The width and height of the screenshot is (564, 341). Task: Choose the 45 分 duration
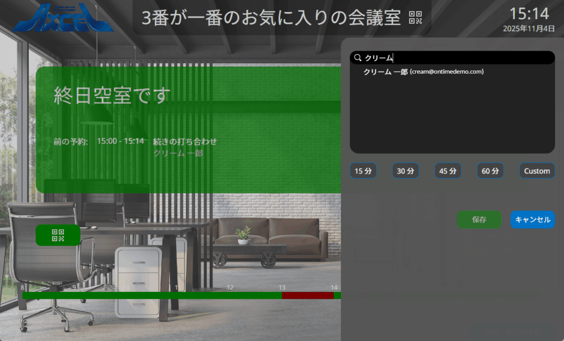click(448, 171)
